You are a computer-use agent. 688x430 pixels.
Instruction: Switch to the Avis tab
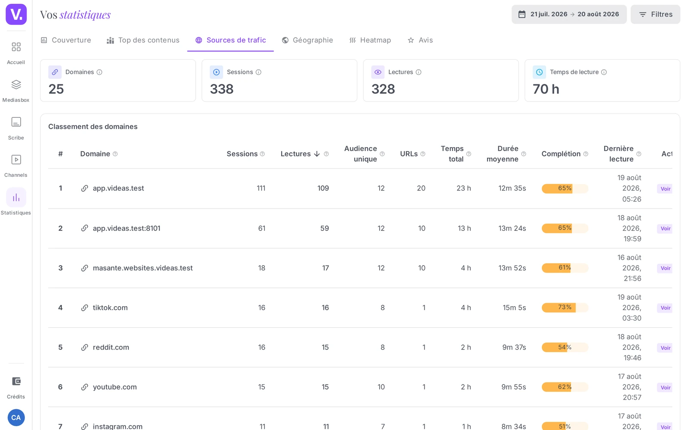click(x=420, y=40)
